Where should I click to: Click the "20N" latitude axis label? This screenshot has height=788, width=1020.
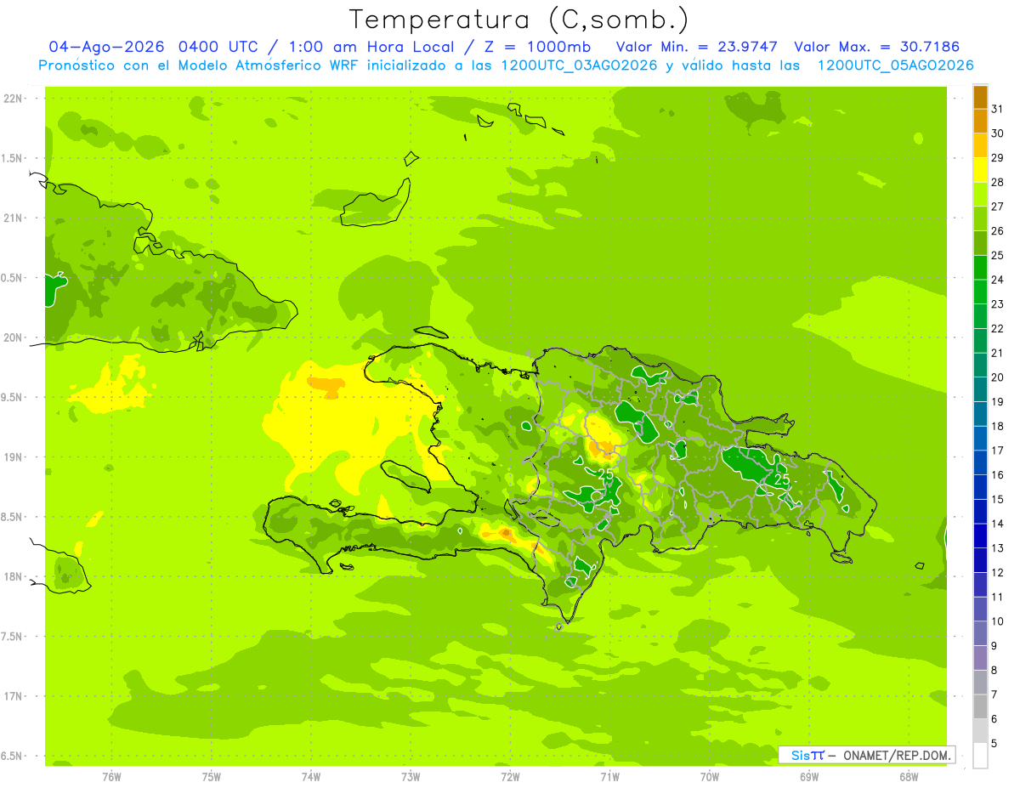click(x=14, y=337)
